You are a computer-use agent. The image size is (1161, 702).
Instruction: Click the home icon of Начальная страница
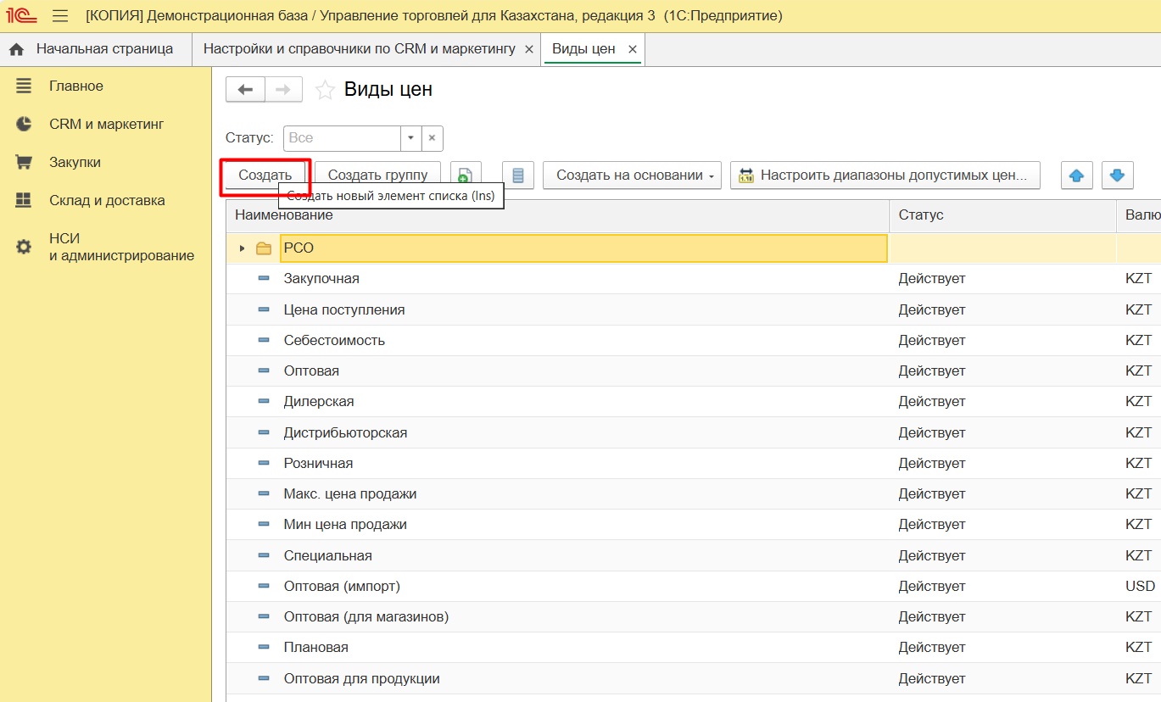point(16,49)
